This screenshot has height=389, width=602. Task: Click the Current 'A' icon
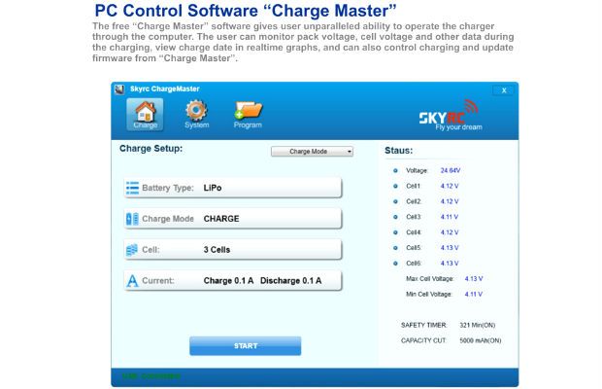tap(132, 281)
